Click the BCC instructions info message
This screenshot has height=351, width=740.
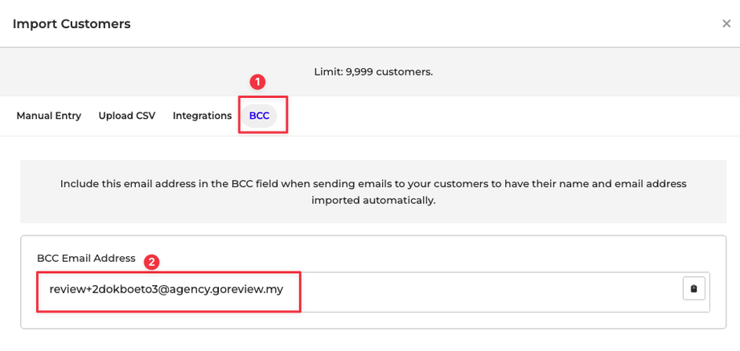373,191
